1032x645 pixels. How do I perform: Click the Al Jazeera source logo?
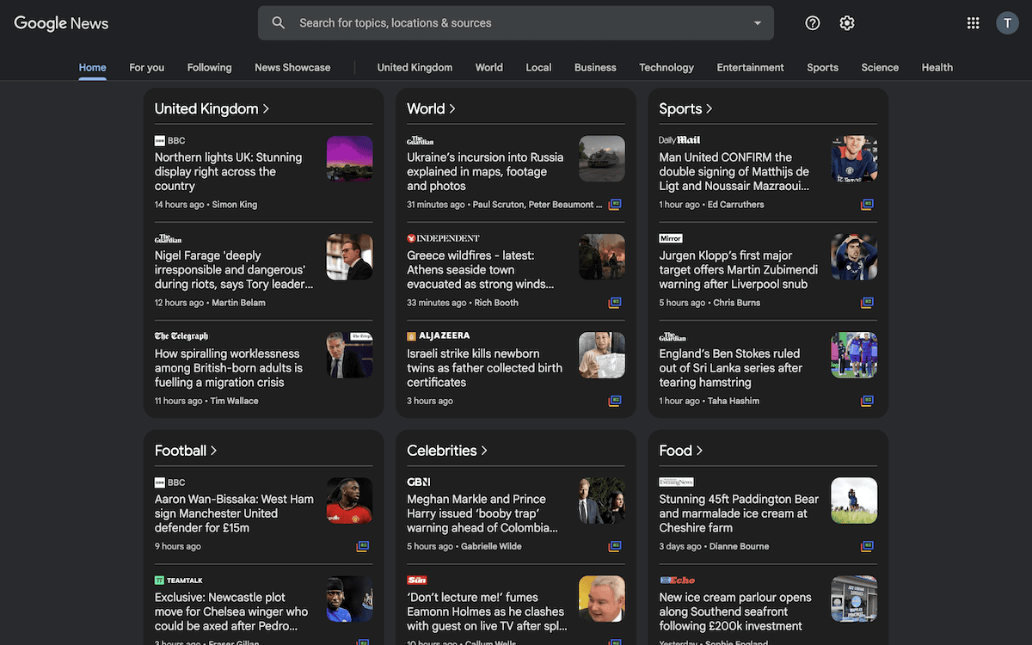point(439,336)
